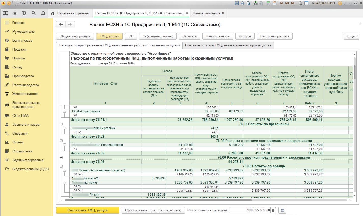The height and width of the screenshot is (216, 363).
Task: Click the Справочники books icon
Action: point(7,151)
